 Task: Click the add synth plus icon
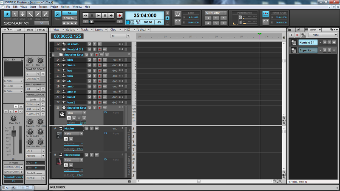click(x=291, y=35)
